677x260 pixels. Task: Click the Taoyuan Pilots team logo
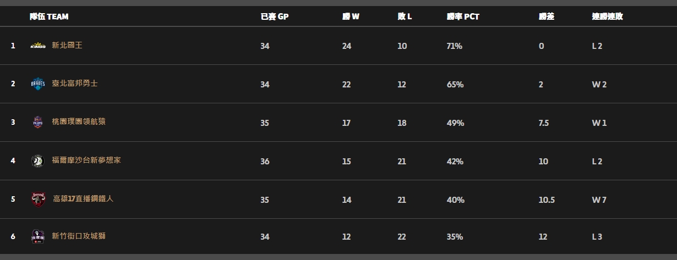tap(38, 122)
